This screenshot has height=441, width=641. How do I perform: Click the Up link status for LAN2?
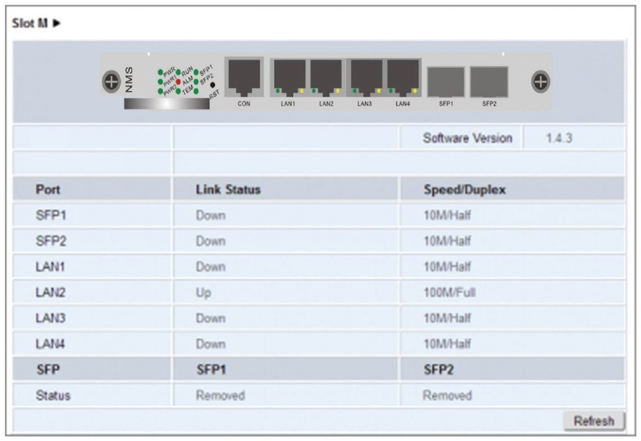pos(204,293)
